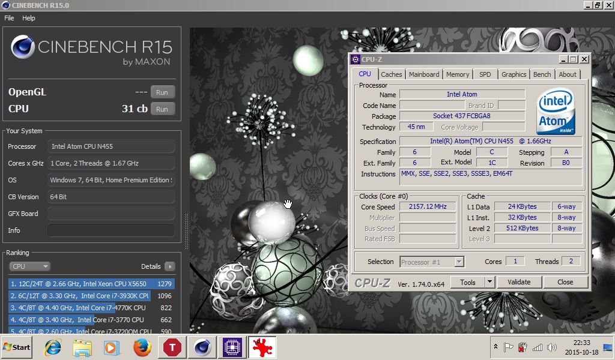The width and height of the screenshot is (615, 360).
Task: Click the CPU-Z title bar chip icon
Action: coord(356,59)
